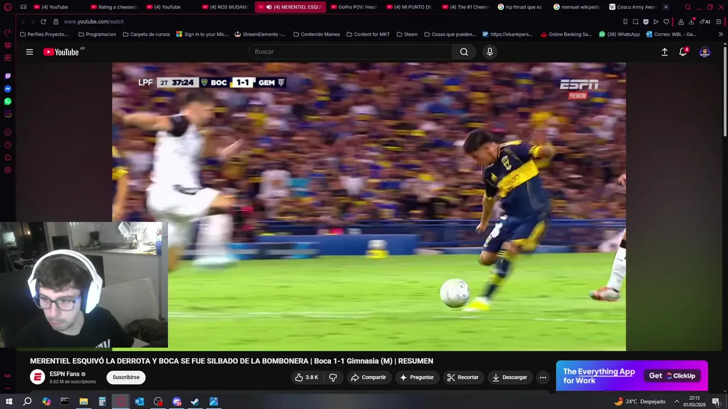
Task: Open WhatsApp in the Opera sidebar
Action: (8, 101)
